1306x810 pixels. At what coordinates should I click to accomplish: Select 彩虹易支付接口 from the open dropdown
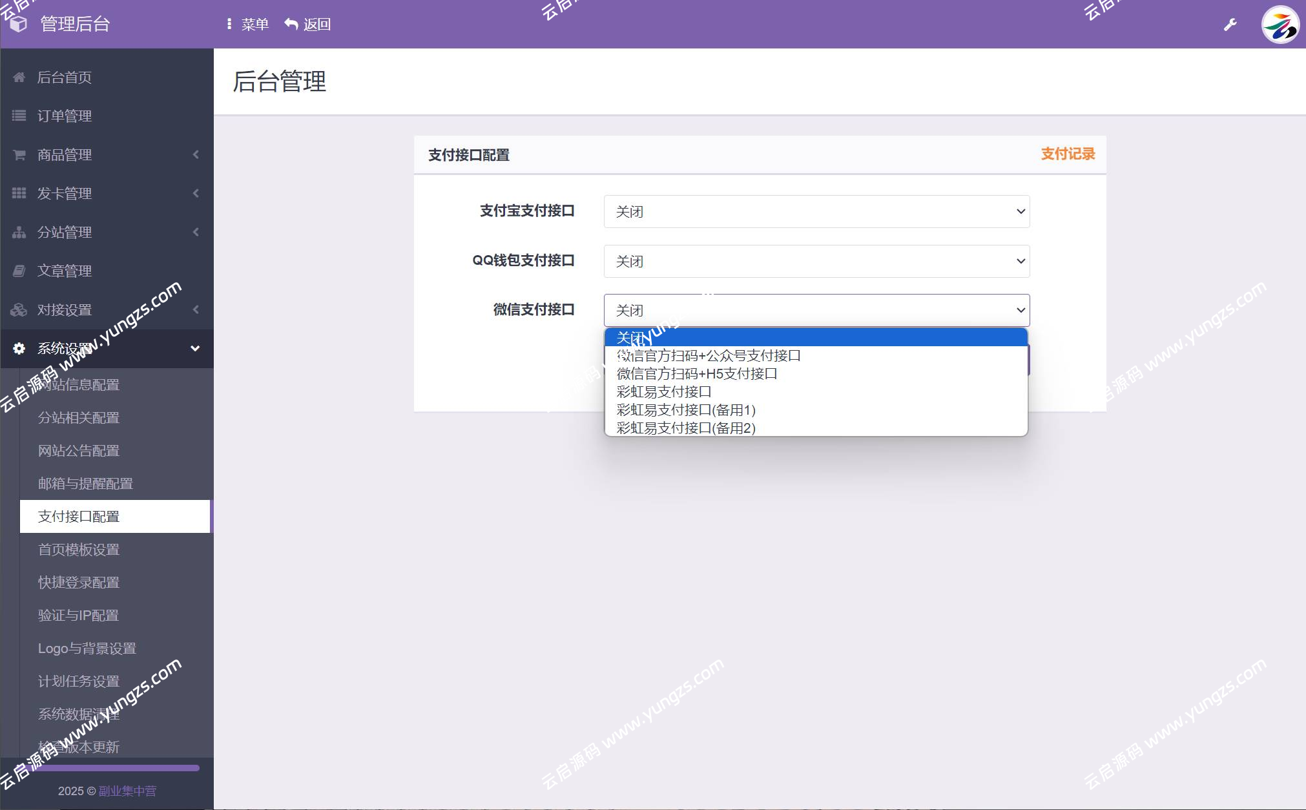pos(662,391)
